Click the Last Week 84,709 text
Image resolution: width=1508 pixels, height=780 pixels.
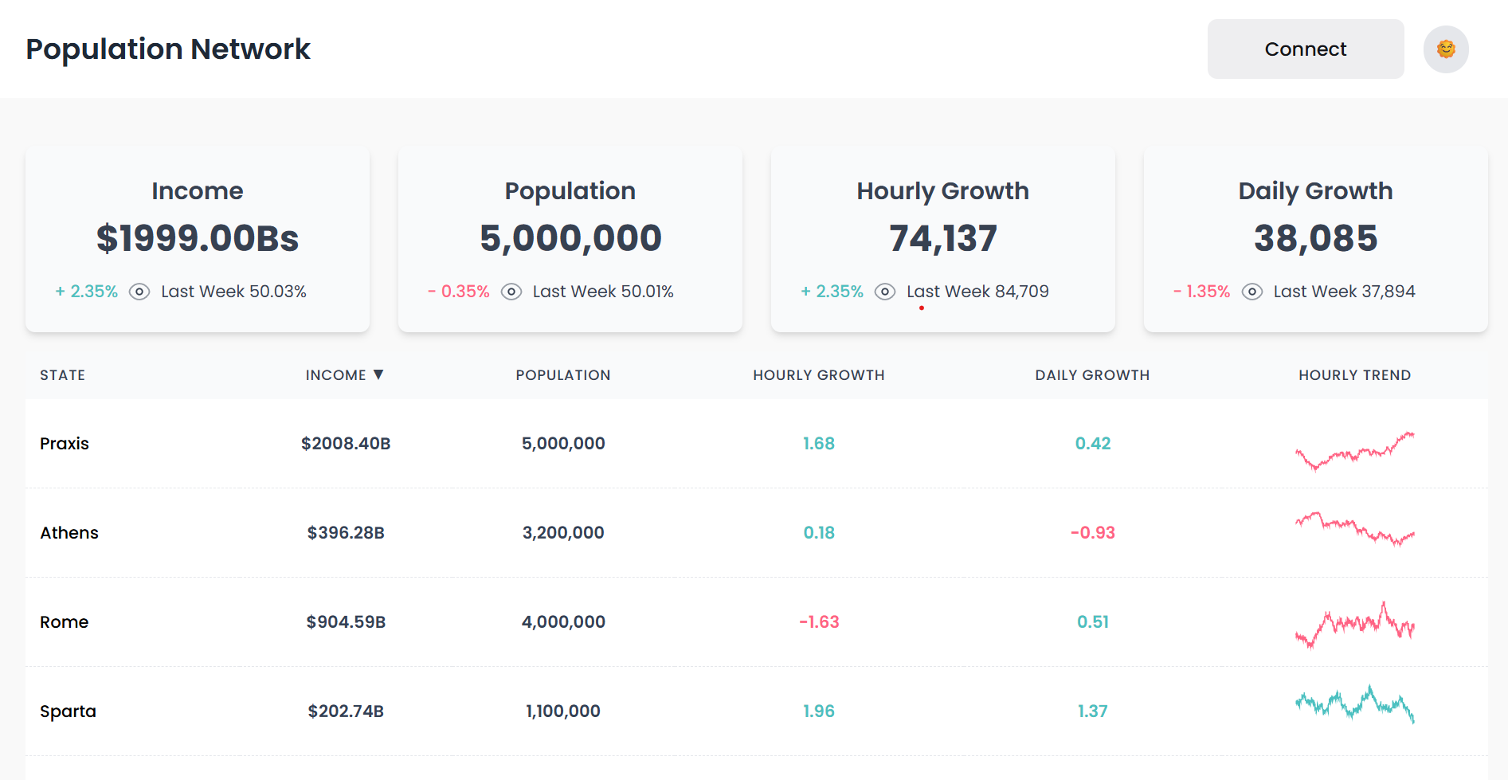click(x=977, y=292)
